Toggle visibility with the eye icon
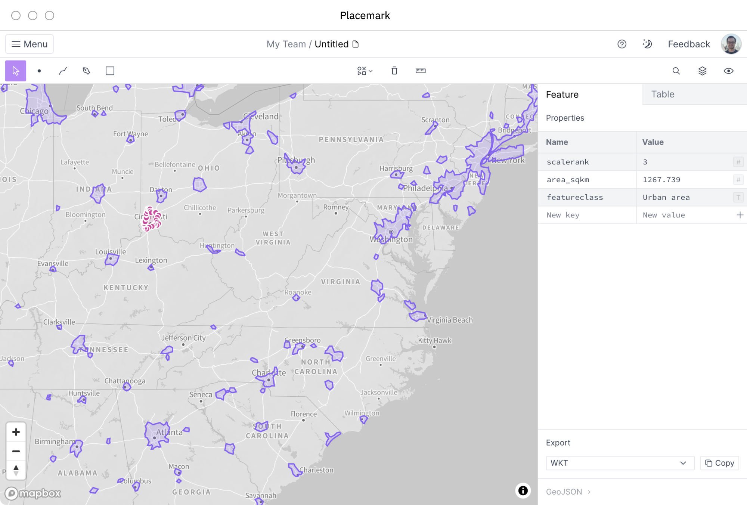This screenshot has width=747, height=505. click(x=728, y=71)
